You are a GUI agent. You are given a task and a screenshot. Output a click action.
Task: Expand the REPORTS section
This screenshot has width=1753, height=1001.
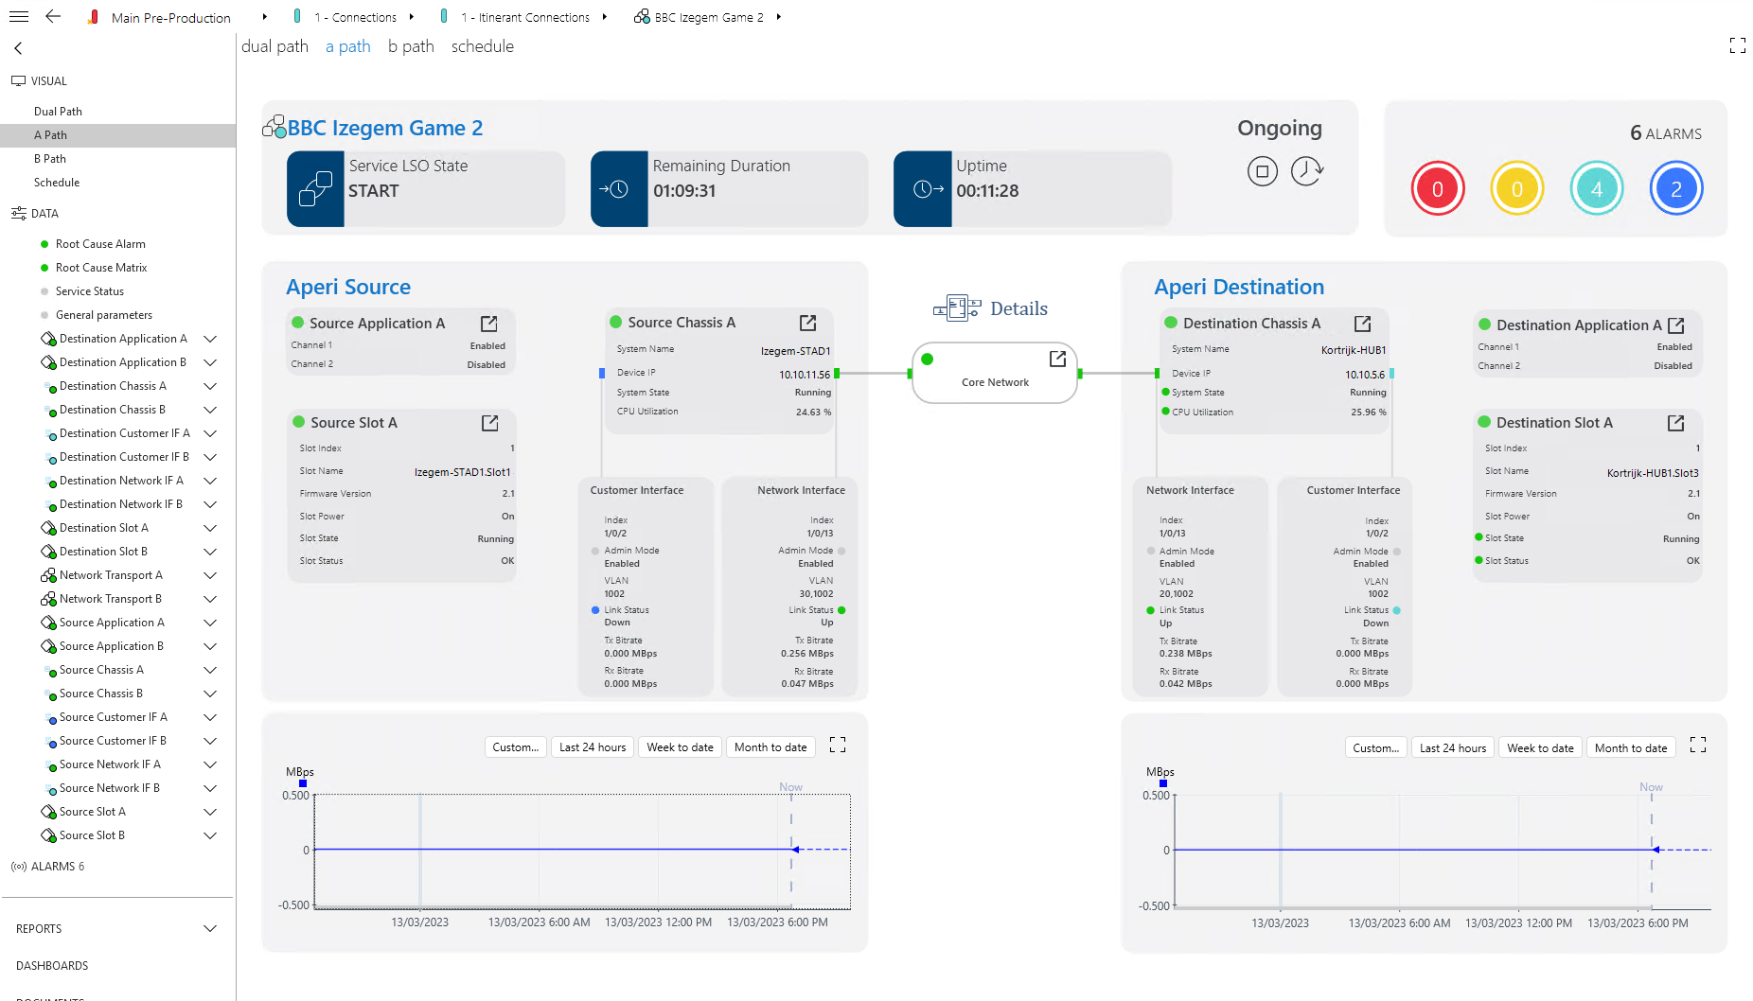pyautogui.click(x=210, y=929)
